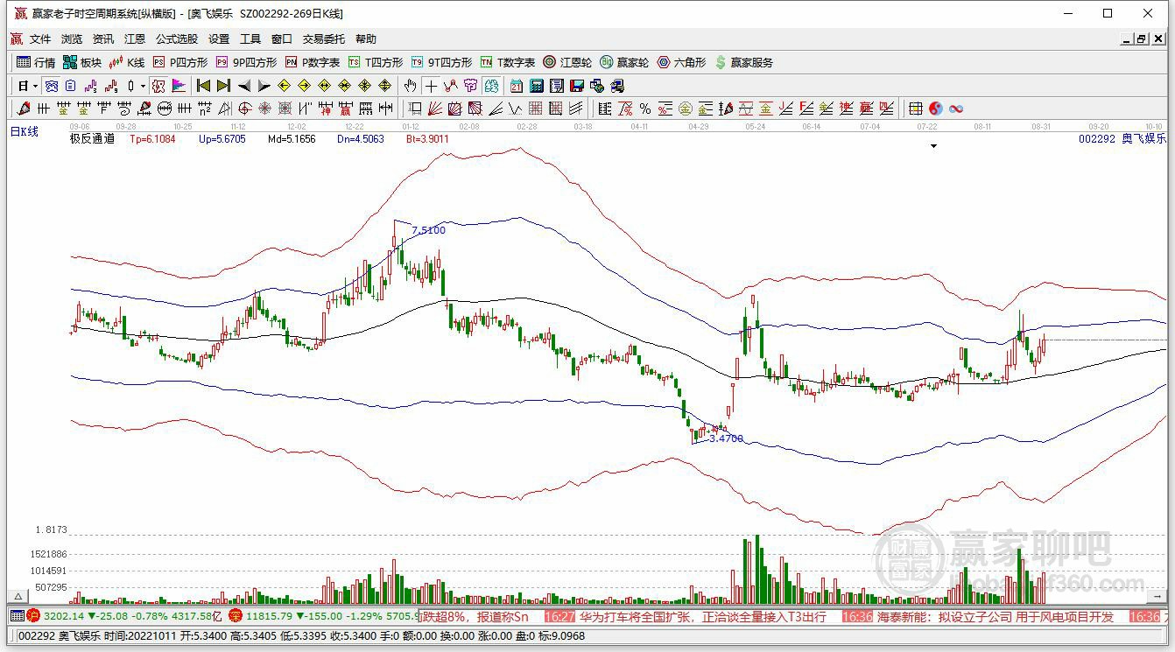
Task: Toggle the 权 adjustment button
Action: (x=158, y=86)
